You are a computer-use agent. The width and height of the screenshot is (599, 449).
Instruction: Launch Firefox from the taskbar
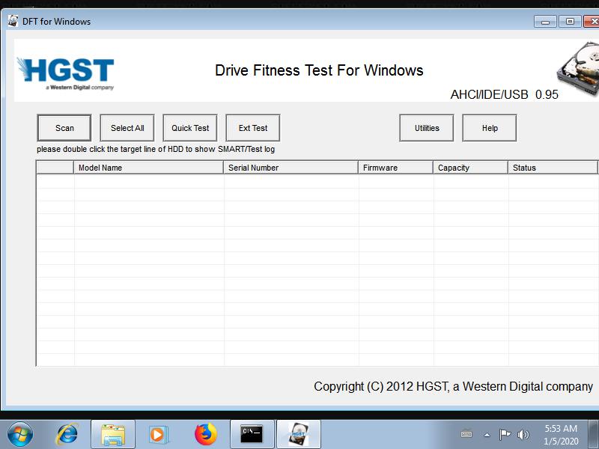[205, 435]
